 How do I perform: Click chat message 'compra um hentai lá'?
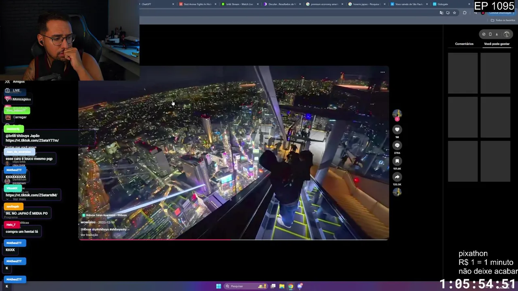[x=22, y=232]
